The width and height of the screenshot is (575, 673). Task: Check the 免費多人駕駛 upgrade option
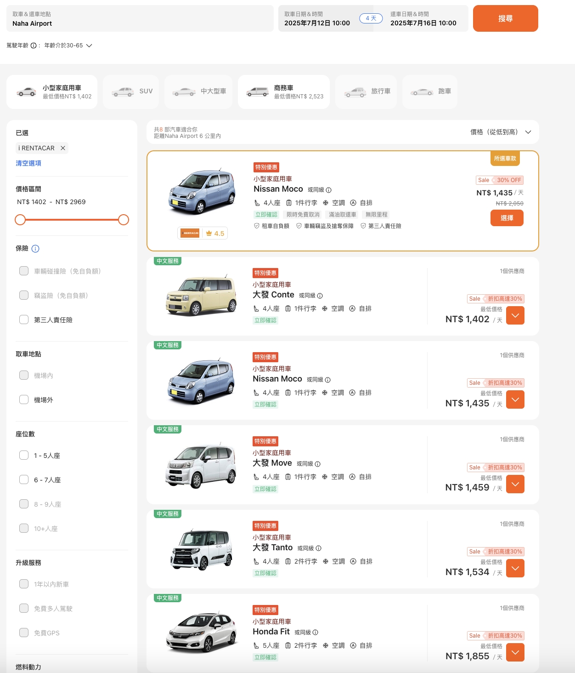[24, 608]
